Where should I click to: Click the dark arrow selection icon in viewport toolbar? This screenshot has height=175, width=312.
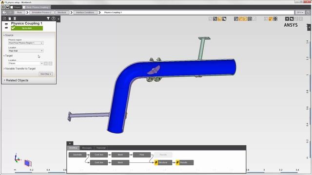tap(215, 19)
